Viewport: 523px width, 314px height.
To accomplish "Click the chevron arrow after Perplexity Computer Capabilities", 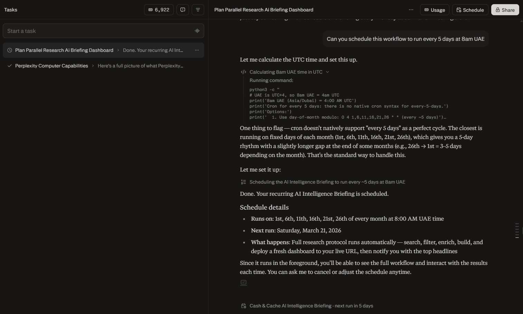I will (x=93, y=66).
